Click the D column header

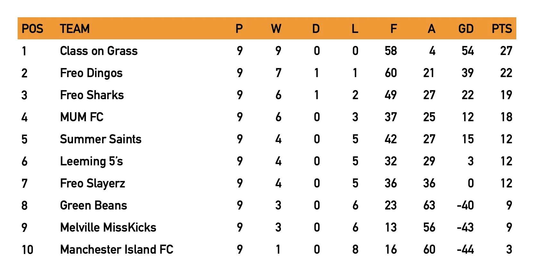[316, 29]
